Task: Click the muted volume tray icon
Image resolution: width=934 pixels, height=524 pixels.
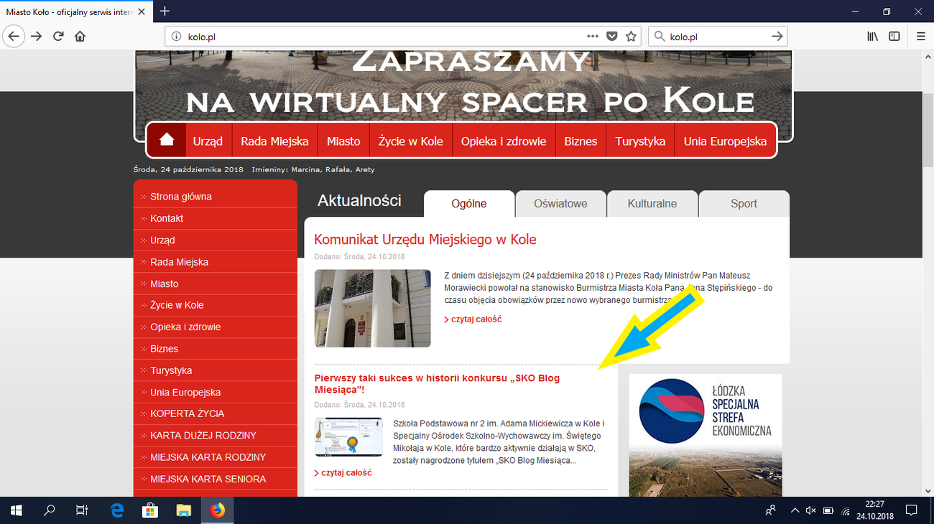Action: 811,510
